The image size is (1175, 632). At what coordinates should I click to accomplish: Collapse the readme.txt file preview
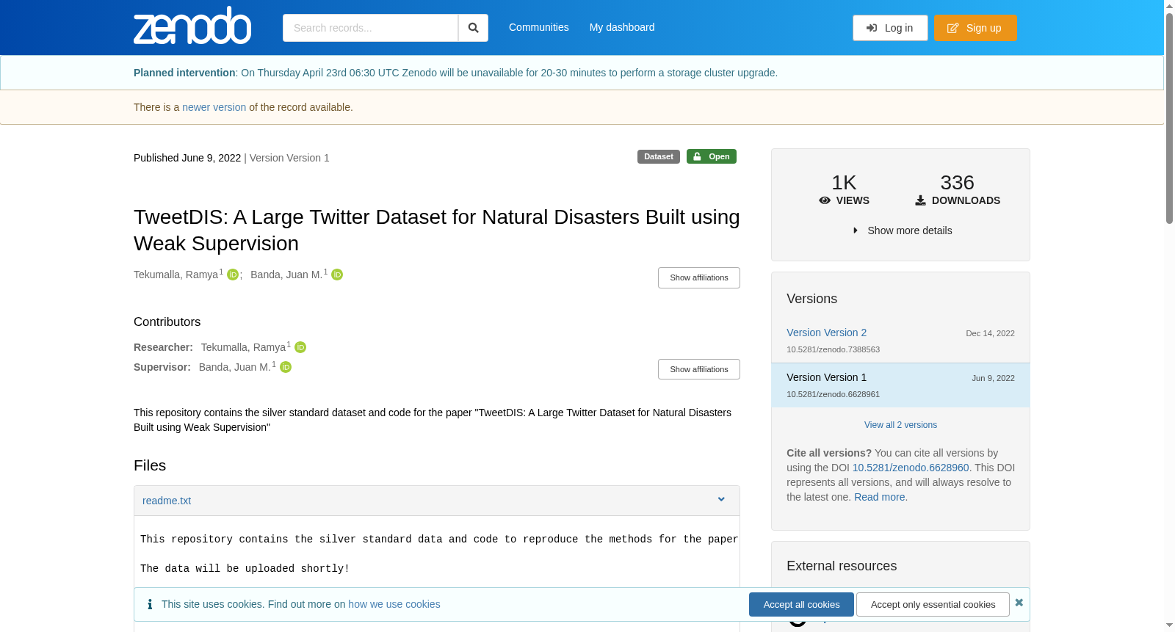pos(721,500)
